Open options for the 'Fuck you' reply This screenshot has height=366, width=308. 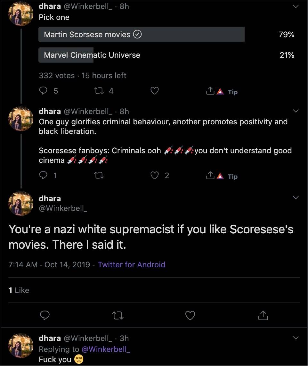click(295, 337)
